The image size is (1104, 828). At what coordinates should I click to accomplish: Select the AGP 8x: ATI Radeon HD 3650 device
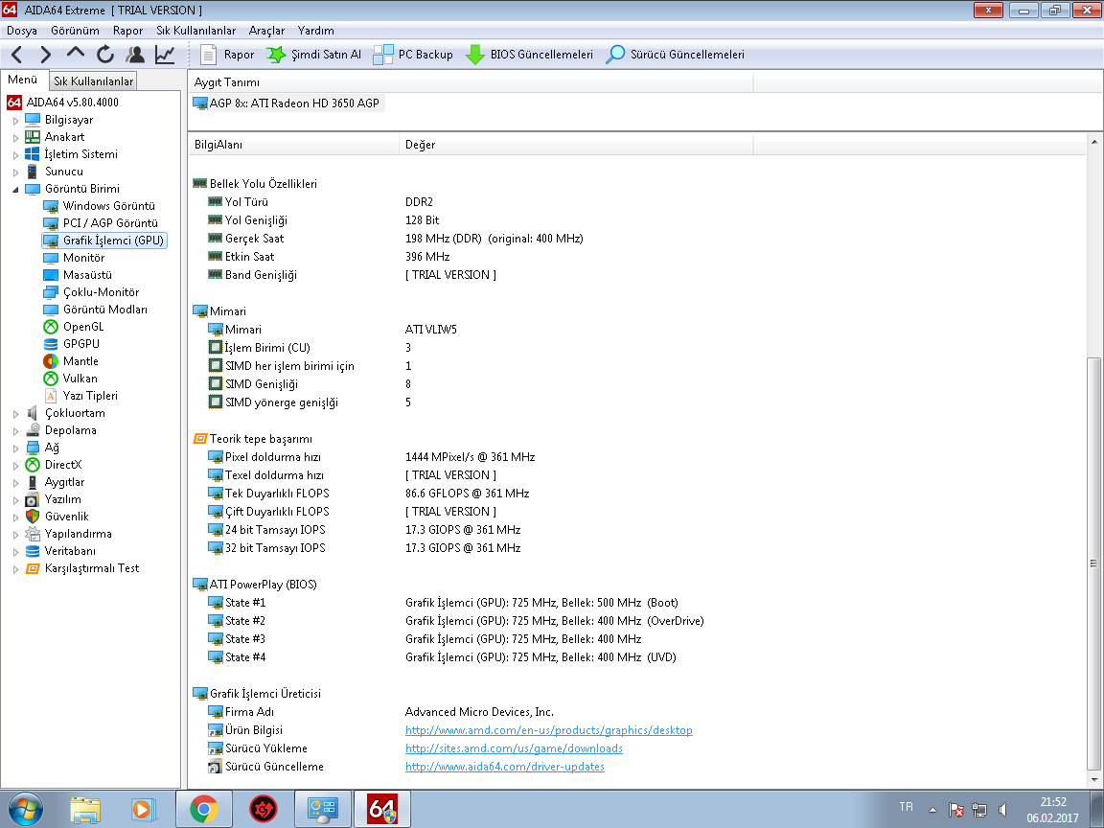point(287,103)
